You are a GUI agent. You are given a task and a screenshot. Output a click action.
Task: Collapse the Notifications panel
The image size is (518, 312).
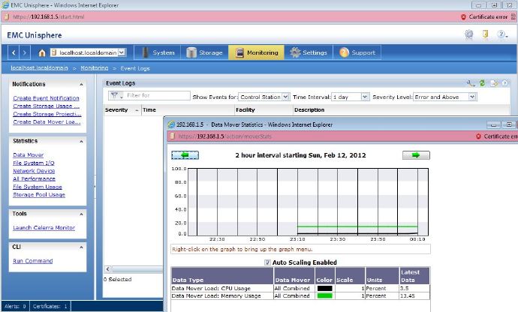[81, 85]
